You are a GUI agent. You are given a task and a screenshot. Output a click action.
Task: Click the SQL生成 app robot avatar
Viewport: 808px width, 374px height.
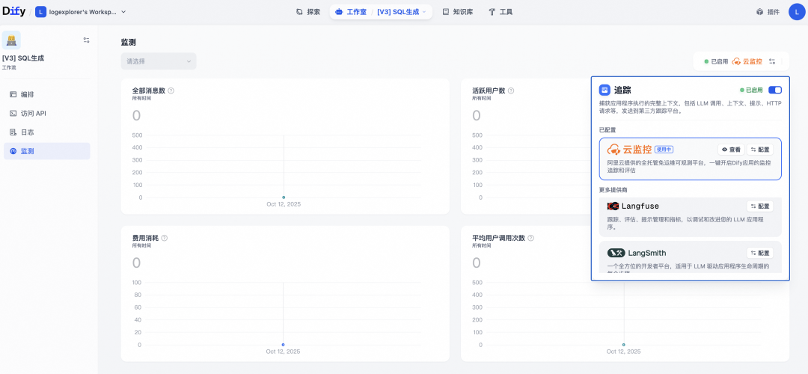(11, 40)
